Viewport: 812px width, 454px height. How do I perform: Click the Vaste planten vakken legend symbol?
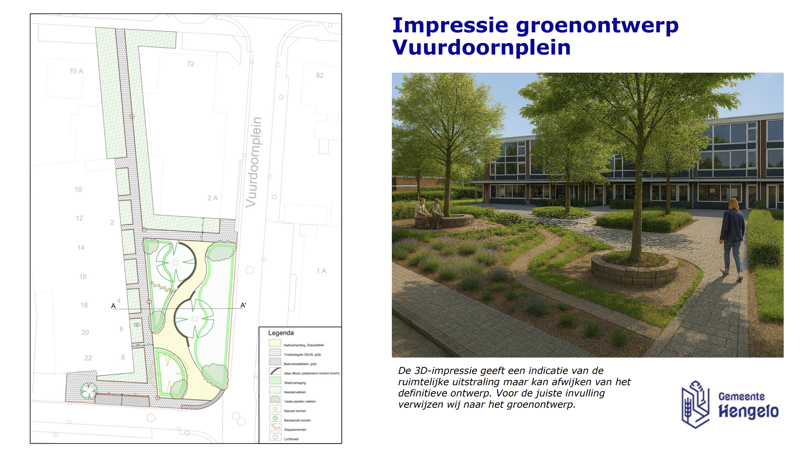275,399
